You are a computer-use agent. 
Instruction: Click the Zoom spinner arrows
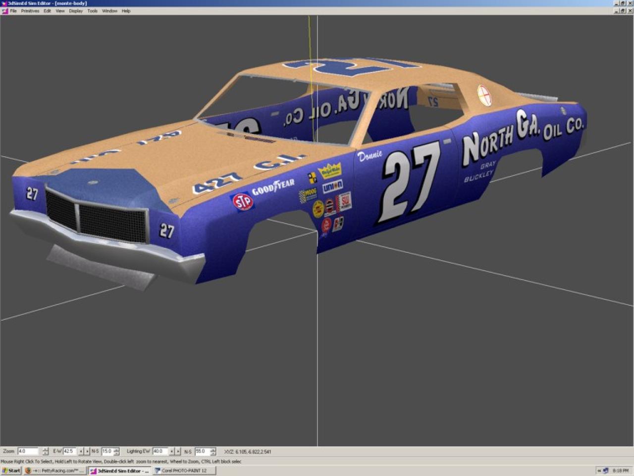coord(46,451)
